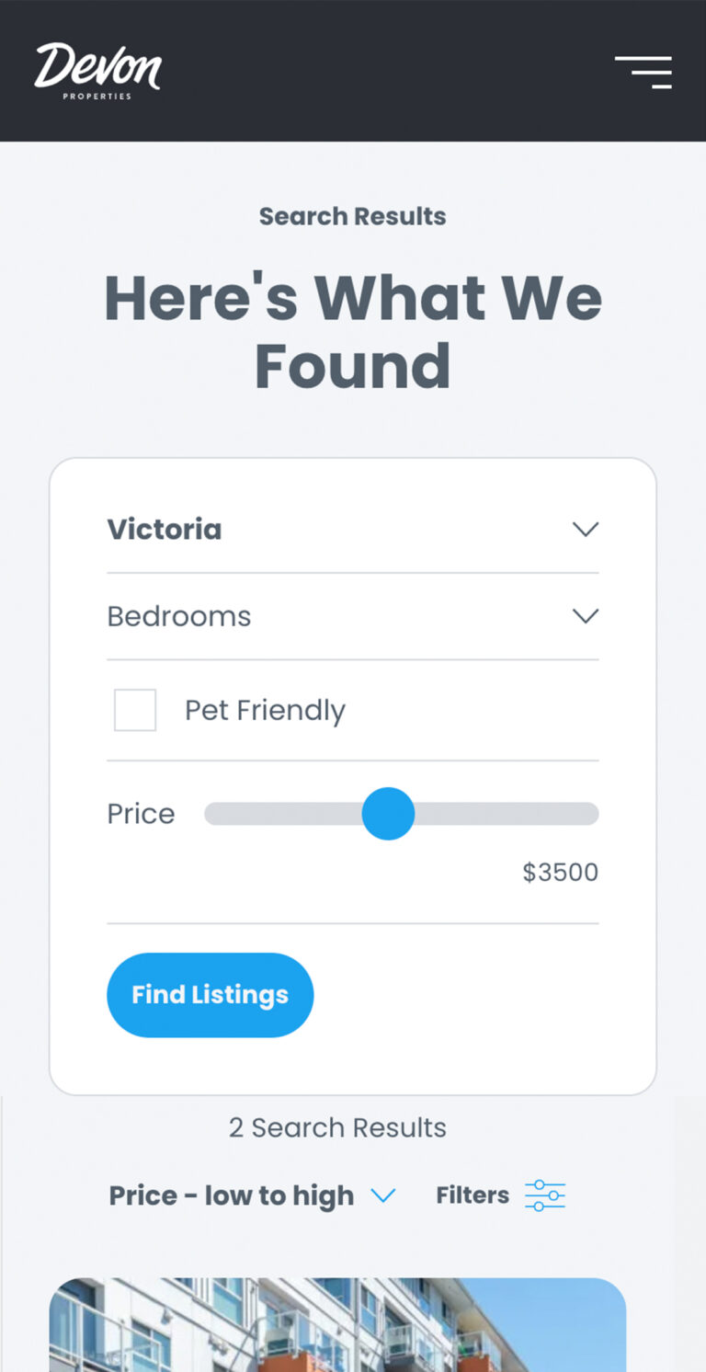The width and height of the screenshot is (706, 1372).
Task: Click the right end of the Price slider track
Action: pos(588,814)
